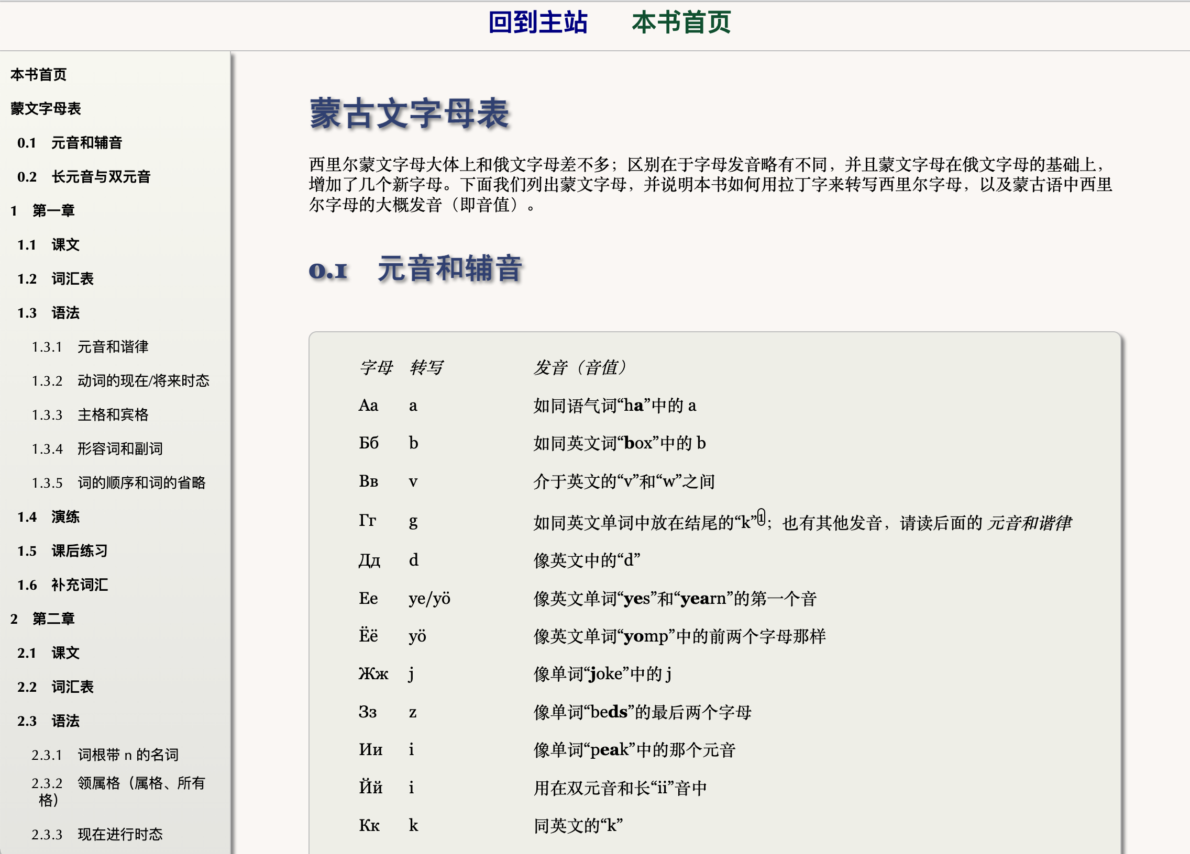Click the inline 元音和谐律 link in the Гг row

tap(1030, 523)
